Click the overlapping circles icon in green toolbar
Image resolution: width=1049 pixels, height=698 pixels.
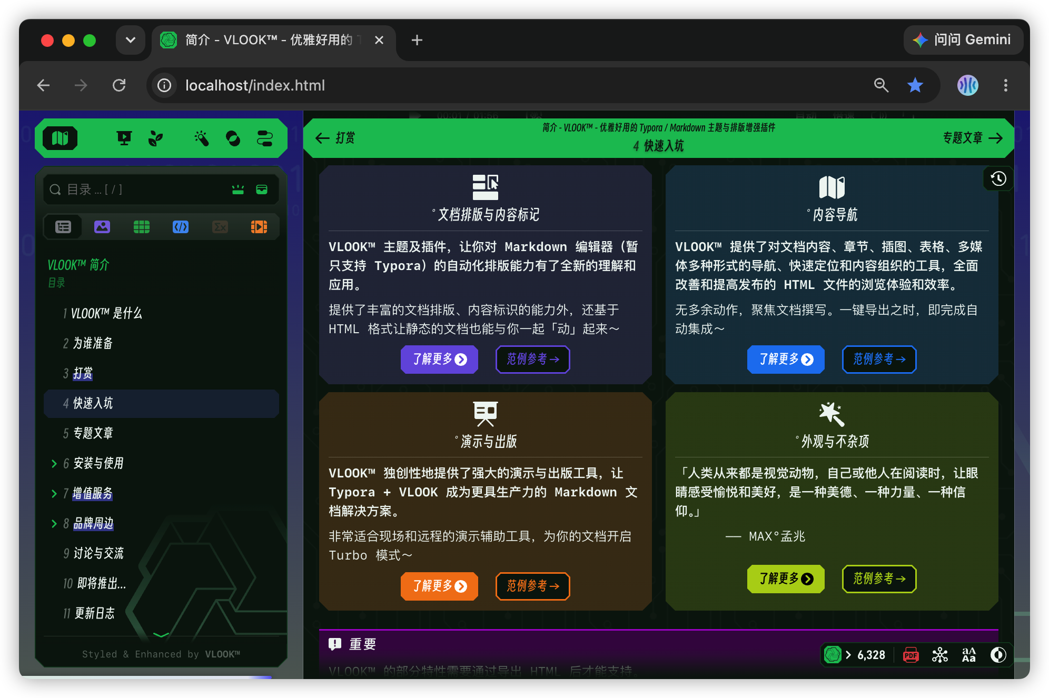pos(233,138)
